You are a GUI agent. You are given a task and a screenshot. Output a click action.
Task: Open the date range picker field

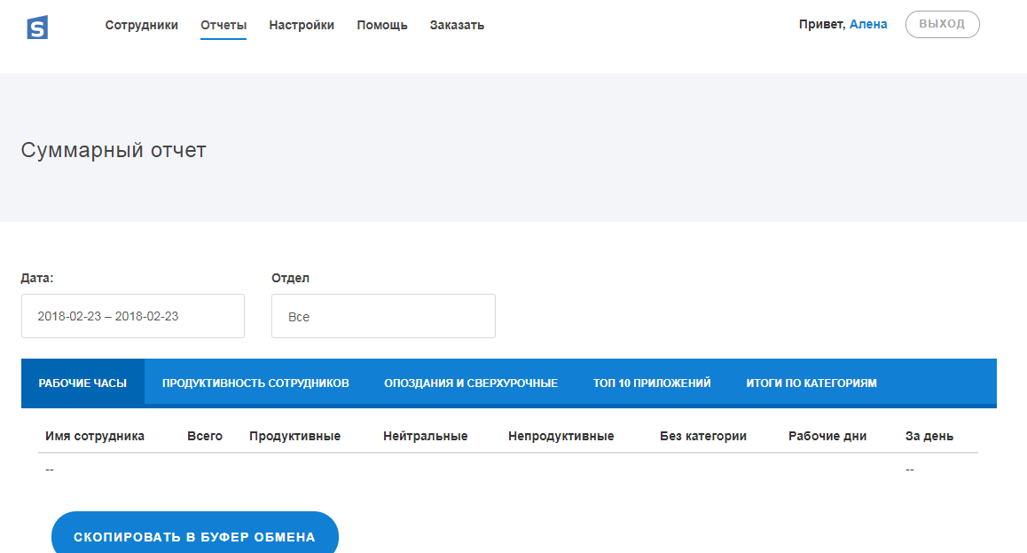[132, 315]
